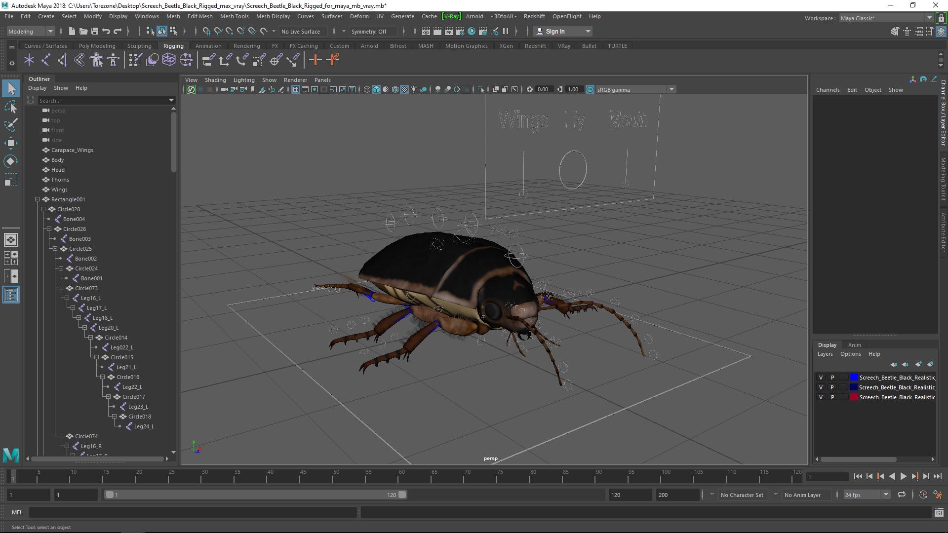Collapse the Circle073 node in Outliner
The height and width of the screenshot is (533, 948).
pyautogui.click(x=61, y=288)
